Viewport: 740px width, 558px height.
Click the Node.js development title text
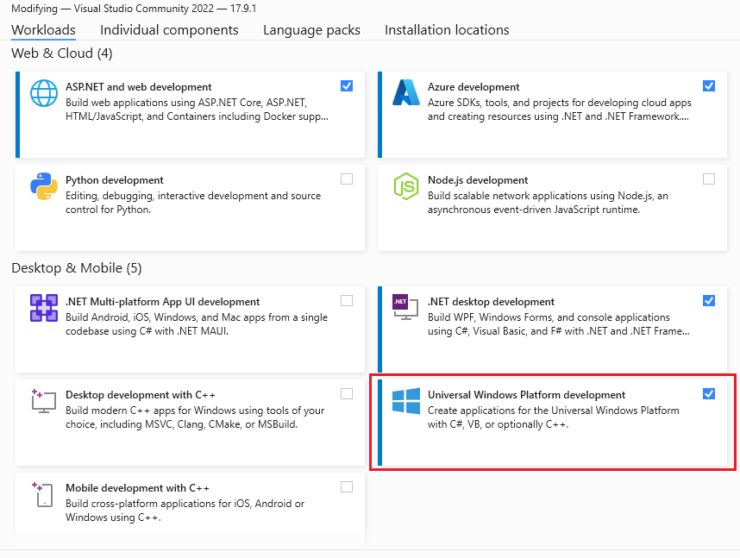pos(478,180)
